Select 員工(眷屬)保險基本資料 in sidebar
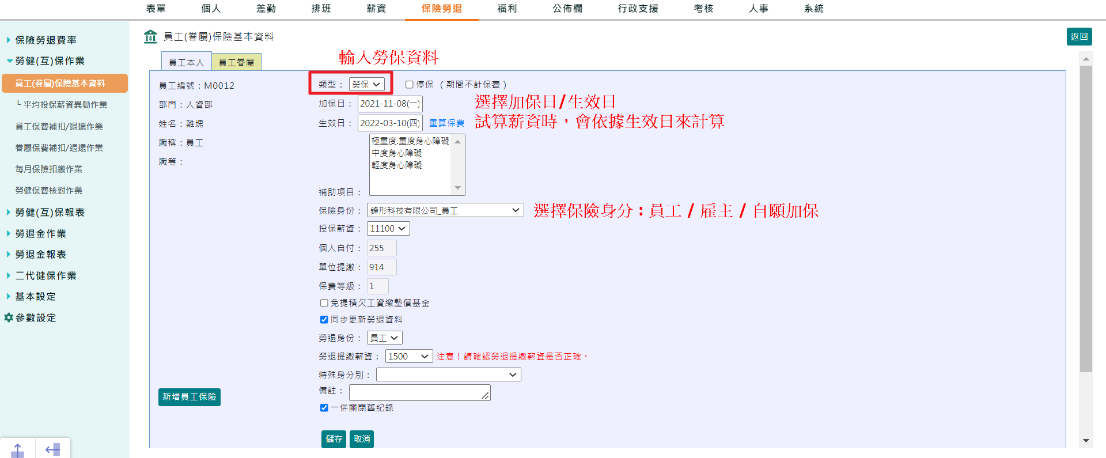The width and height of the screenshot is (1106, 458). [x=65, y=83]
